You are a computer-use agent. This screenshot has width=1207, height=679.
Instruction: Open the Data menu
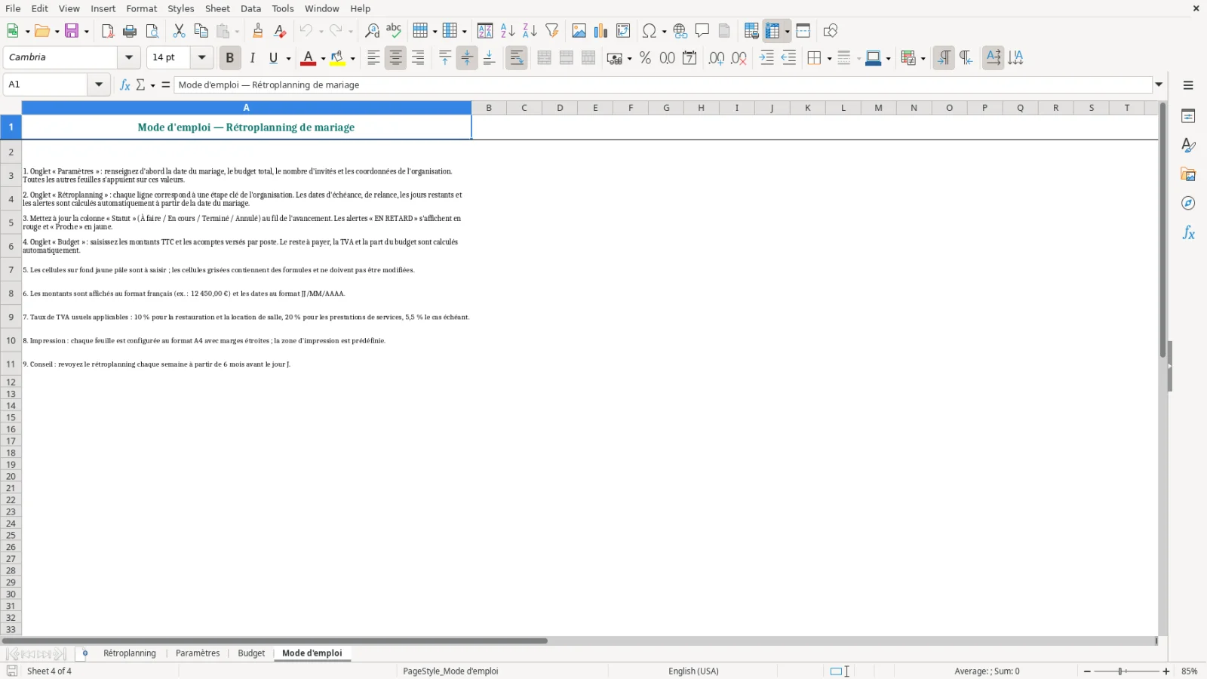click(x=250, y=8)
